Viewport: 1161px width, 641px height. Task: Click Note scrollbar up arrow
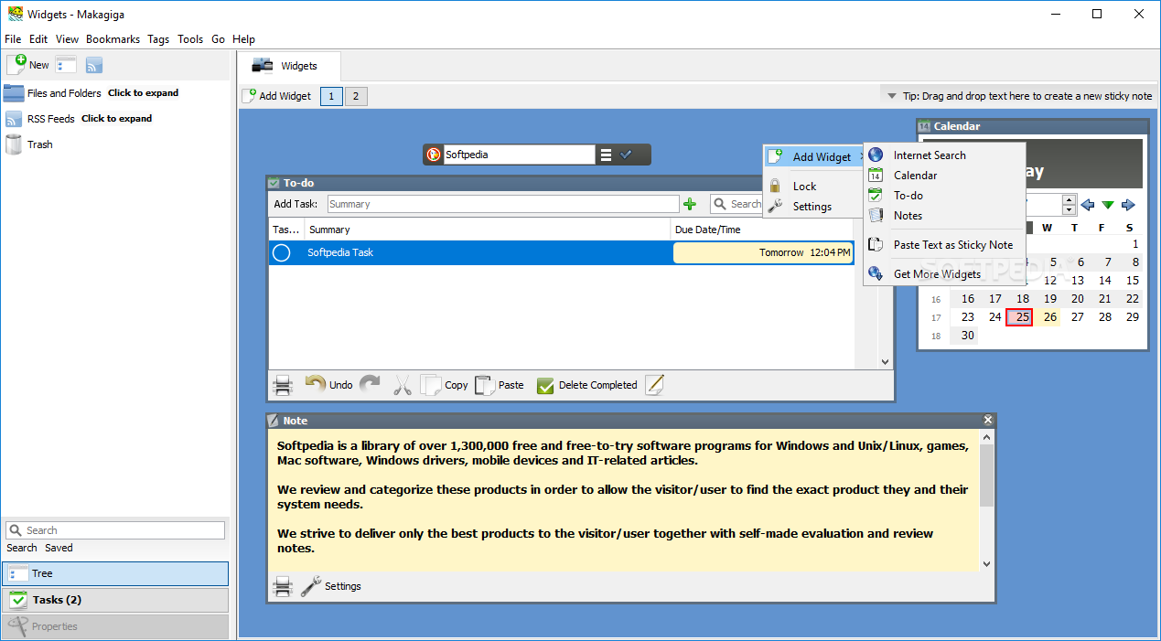tap(986, 438)
